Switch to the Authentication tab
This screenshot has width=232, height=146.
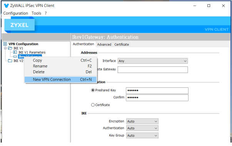pyautogui.click(x=83, y=44)
